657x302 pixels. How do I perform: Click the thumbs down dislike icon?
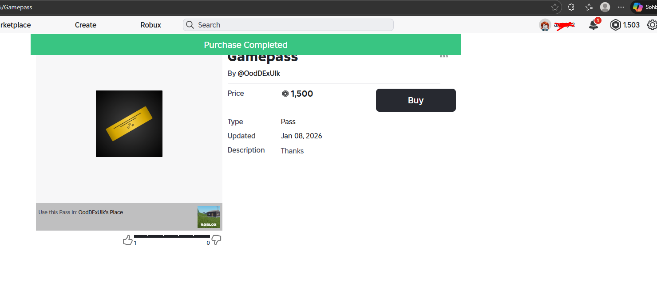216,240
